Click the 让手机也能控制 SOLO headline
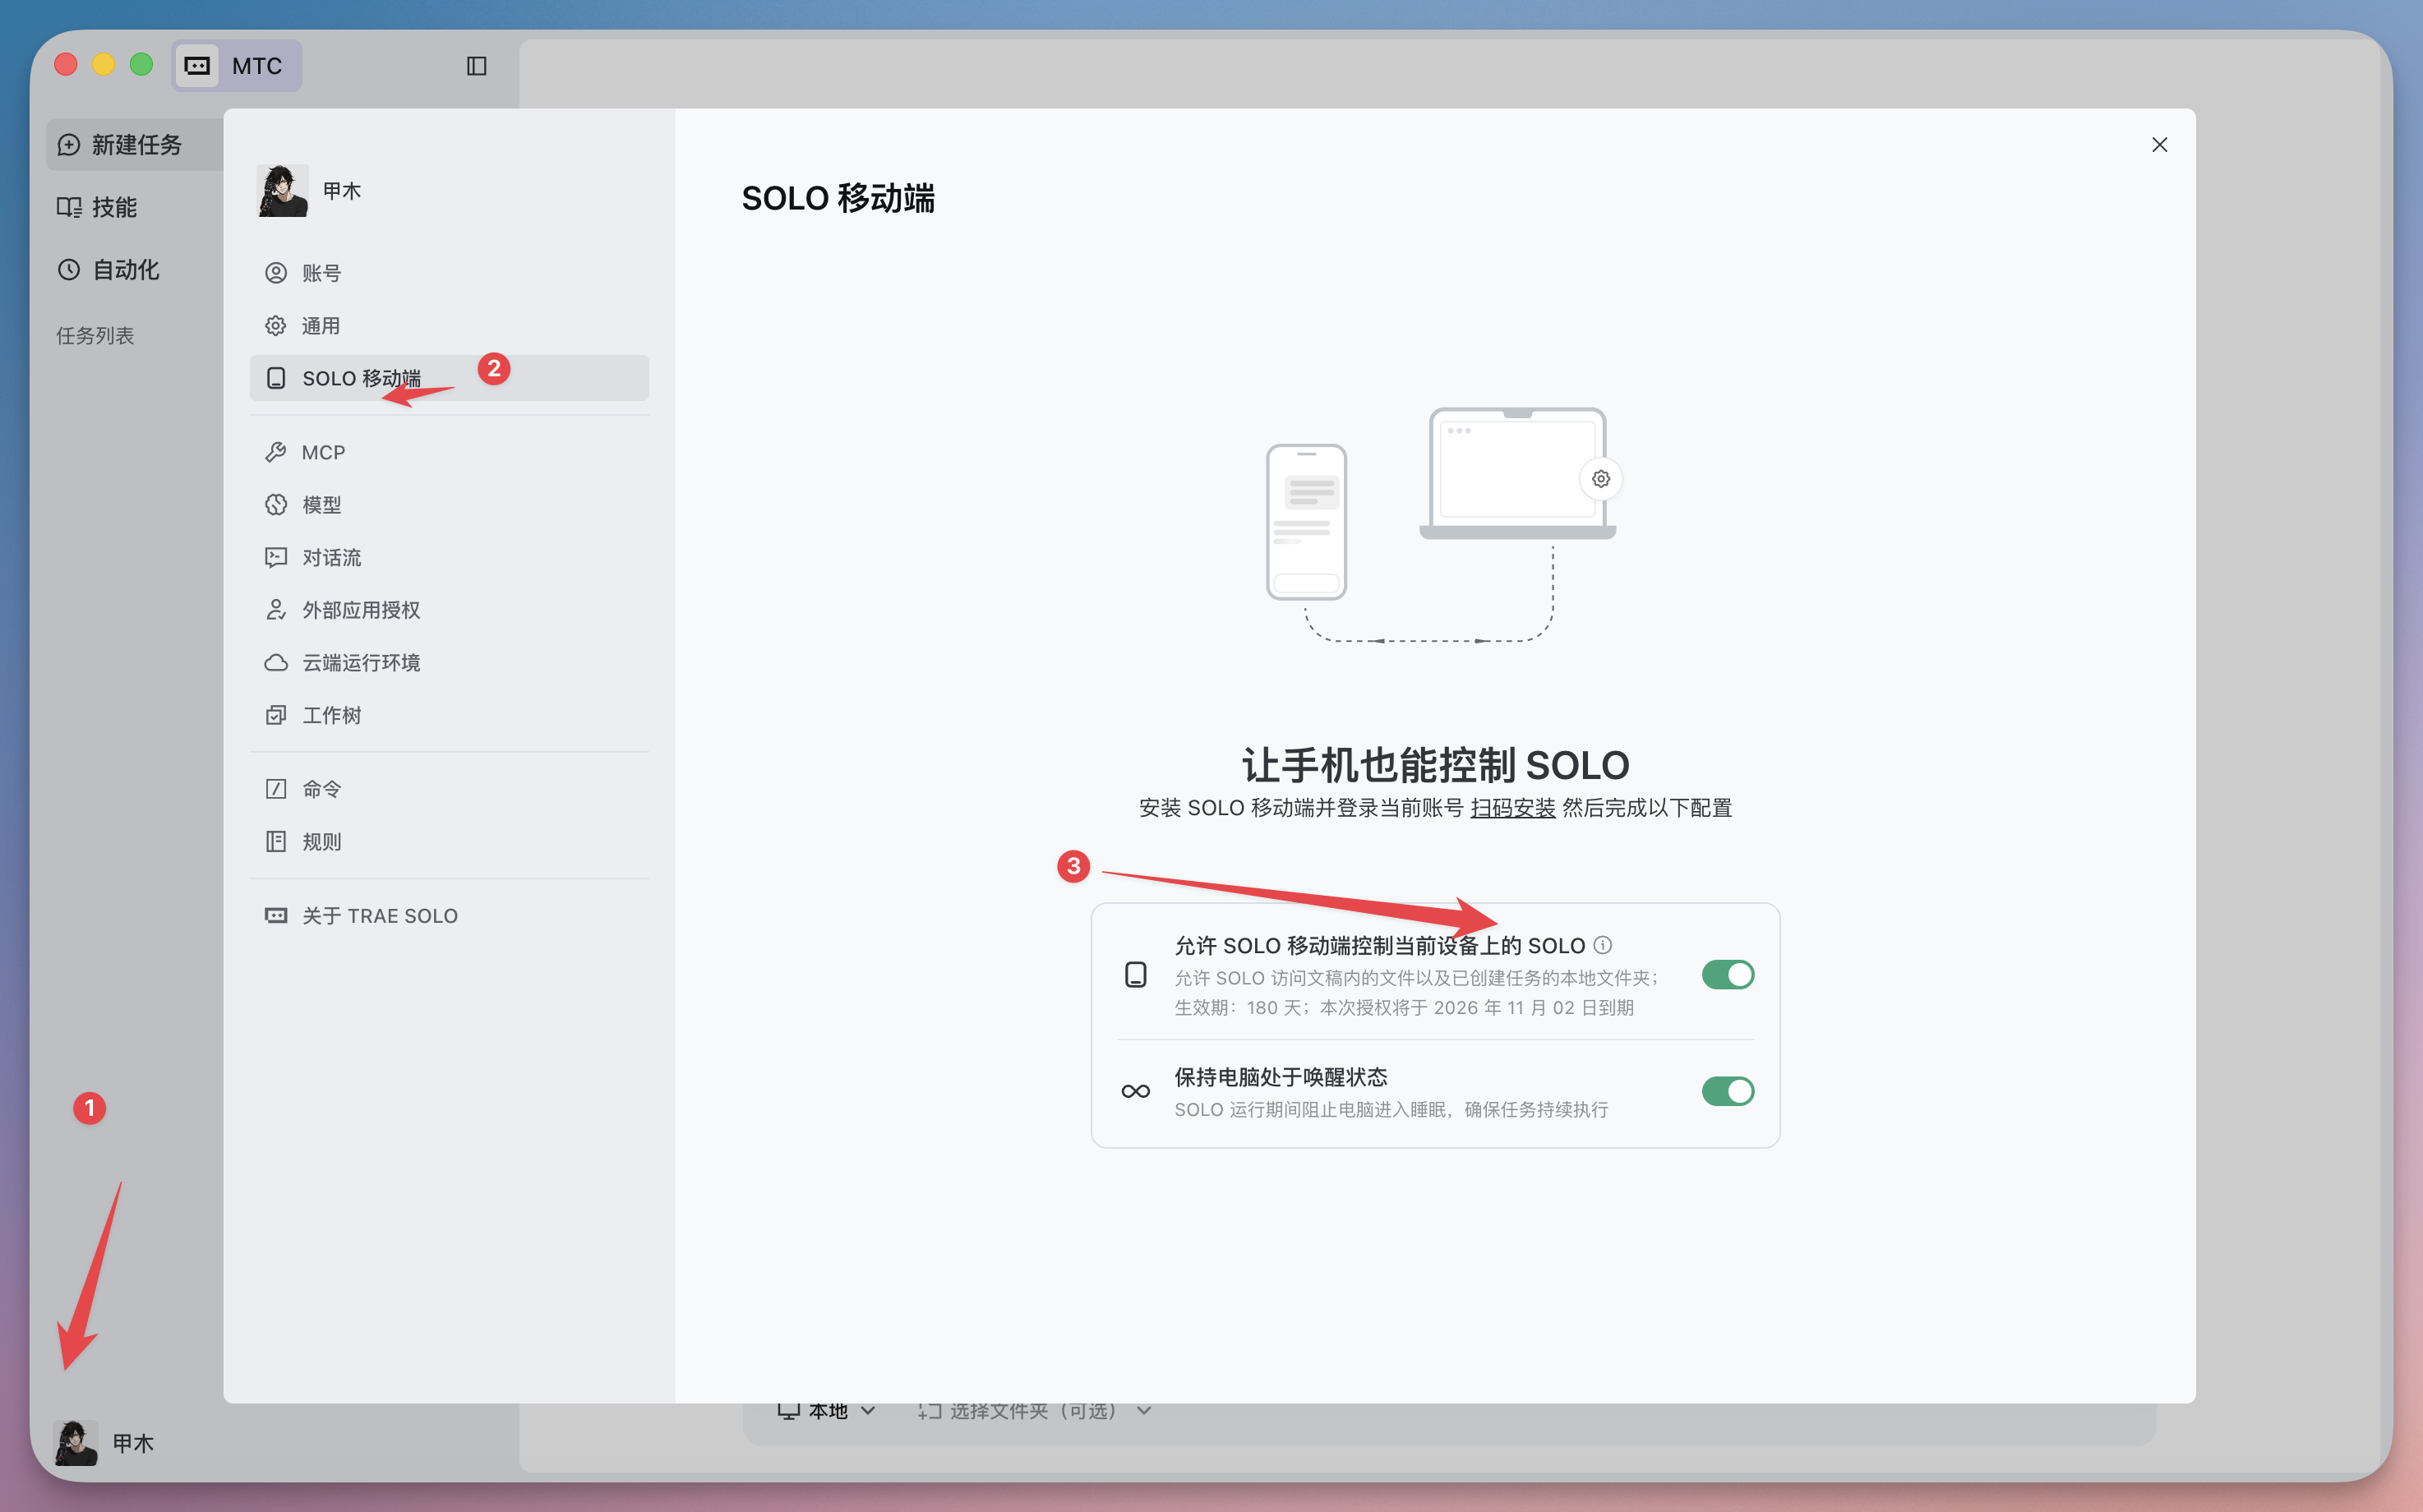The height and width of the screenshot is (1512, 2423). [1435, 765]
